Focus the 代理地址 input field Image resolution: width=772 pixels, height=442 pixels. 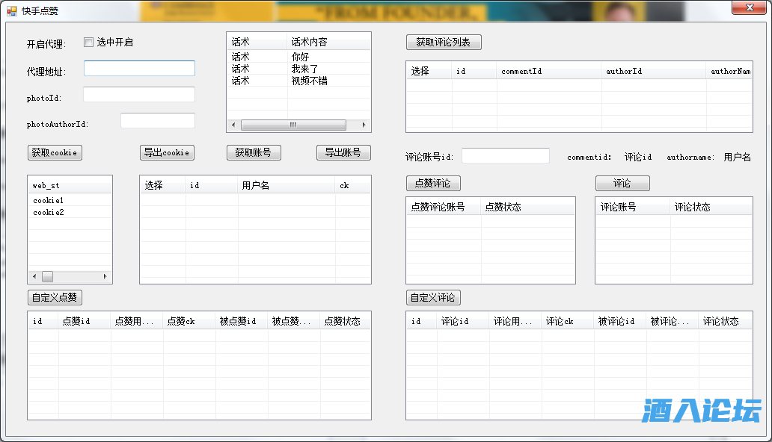click(x=139, y=69)
